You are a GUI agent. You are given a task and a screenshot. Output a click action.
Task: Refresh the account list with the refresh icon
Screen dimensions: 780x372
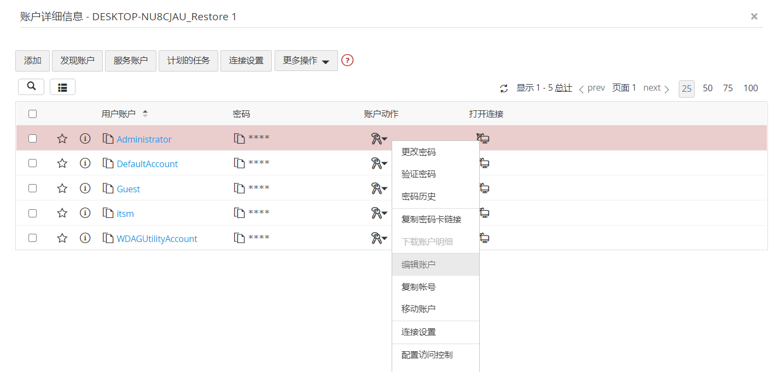point(504,88)
